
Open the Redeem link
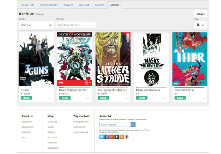[x=51, y=132]
